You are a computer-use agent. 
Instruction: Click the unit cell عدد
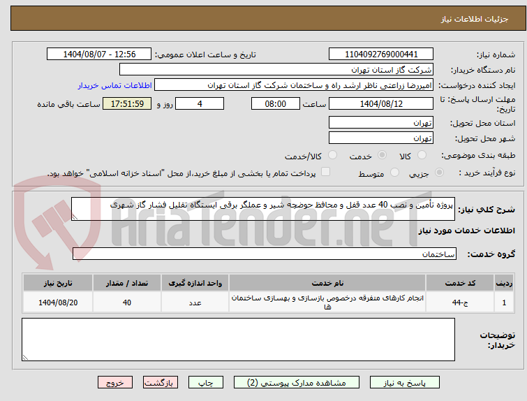(195, 302)
